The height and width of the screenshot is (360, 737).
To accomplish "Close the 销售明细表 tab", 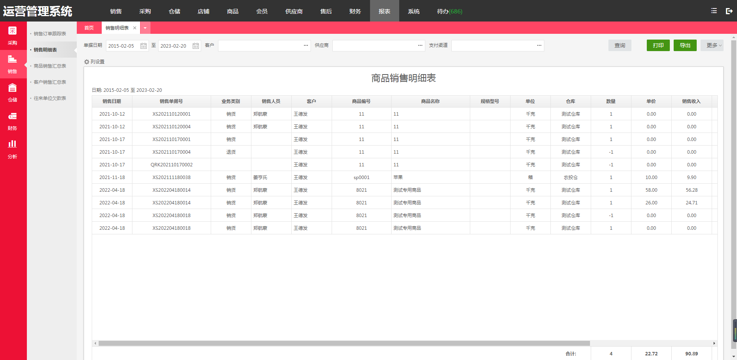I will (135, 28).
